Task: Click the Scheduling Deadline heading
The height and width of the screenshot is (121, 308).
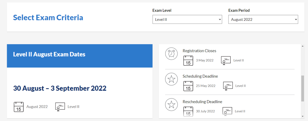Action: click(x=200, y=76)
